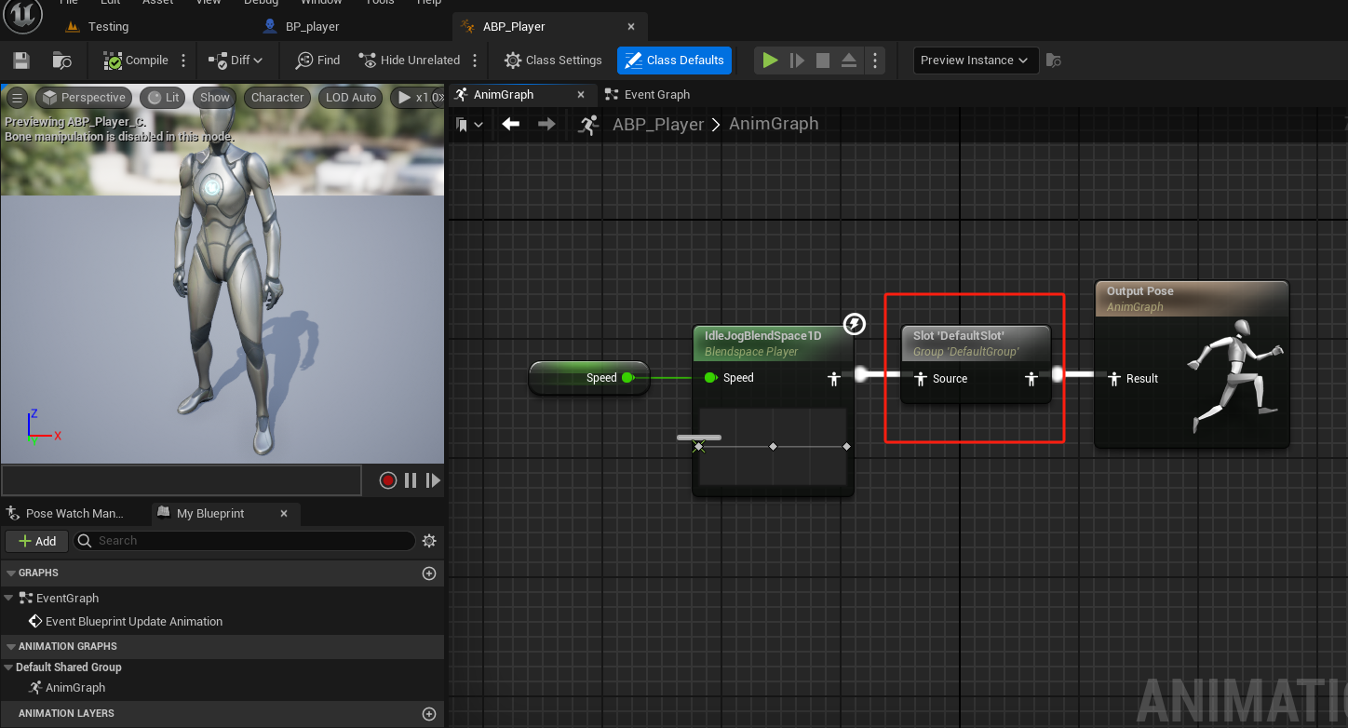Click the Result pin on Output Pose
The height and width of the screenshot is (728, 1348).
(1113, 379)
